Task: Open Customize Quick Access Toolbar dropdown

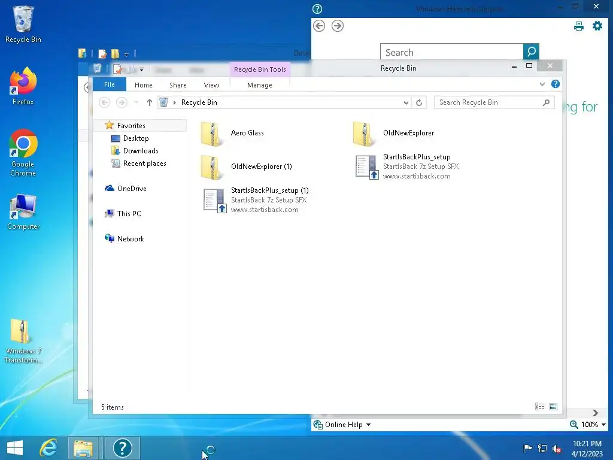Action: click(141, 69)
